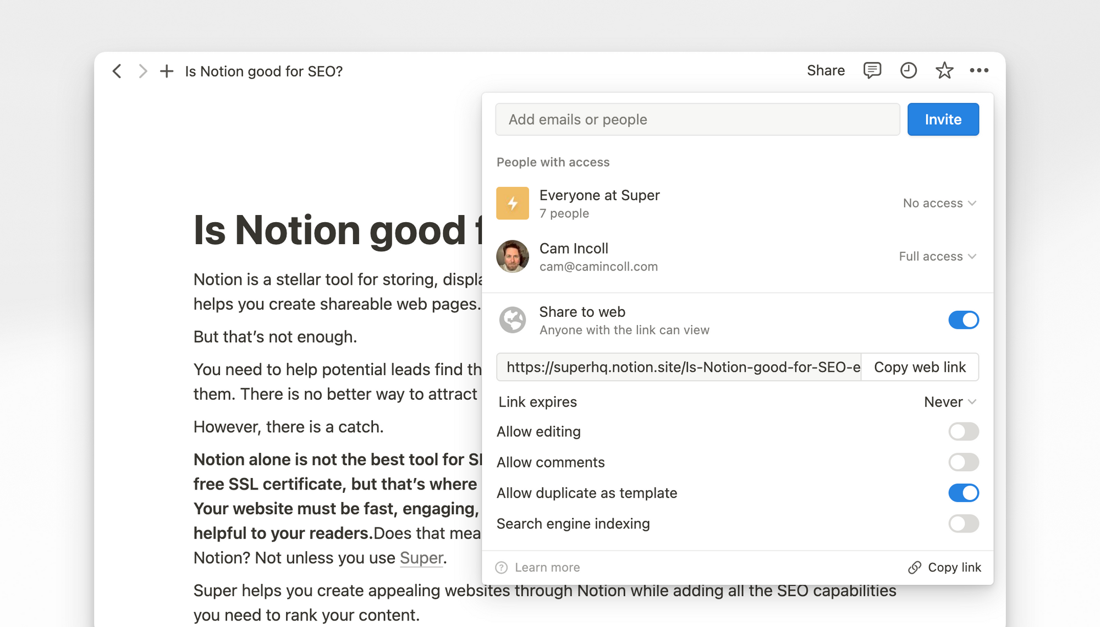
Task: Click Copy link at the panel bottom
Action: [944, 568]
